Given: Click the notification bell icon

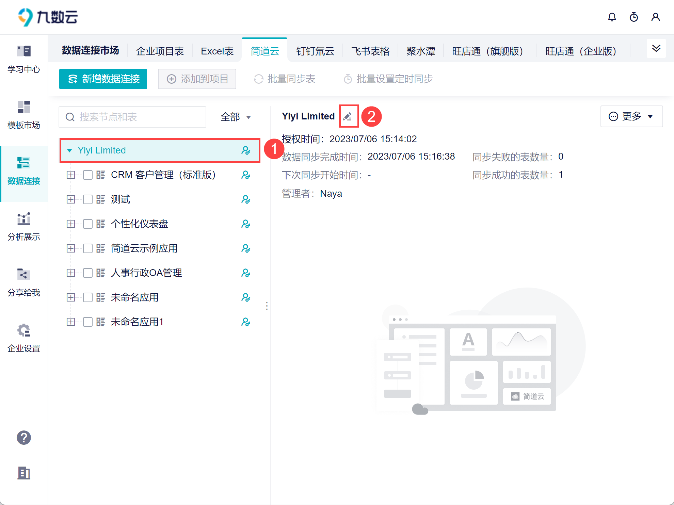Looking at the screenshot, I should 612,17.
